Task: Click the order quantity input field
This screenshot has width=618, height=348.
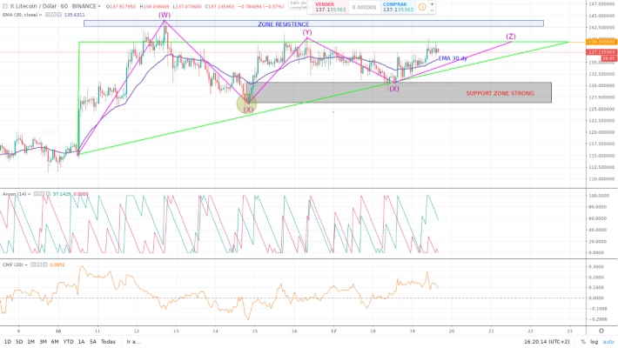Action: pyautogui.click(x=364, y=7)
